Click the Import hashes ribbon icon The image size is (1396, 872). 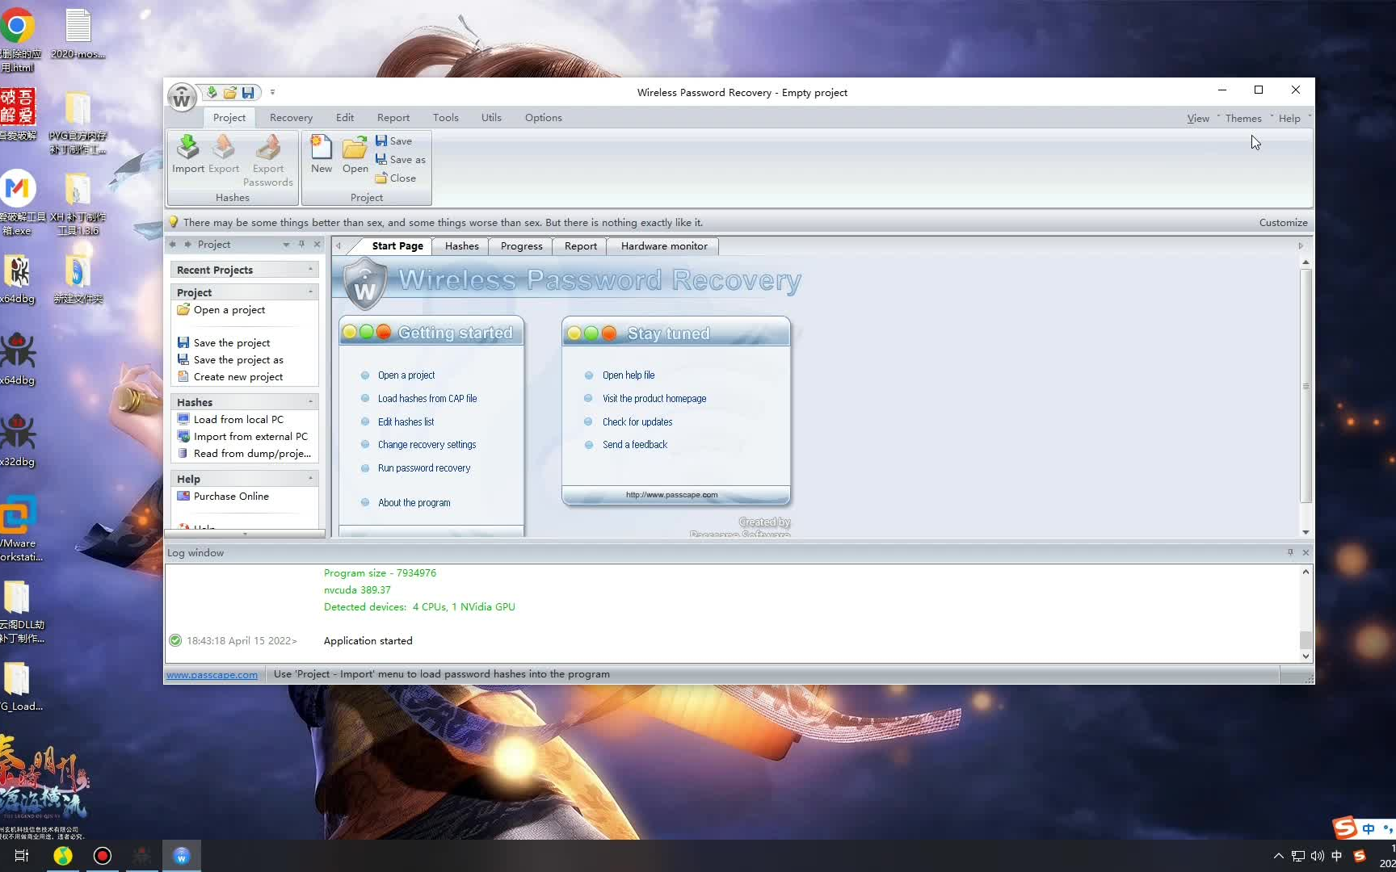point(187,154)
